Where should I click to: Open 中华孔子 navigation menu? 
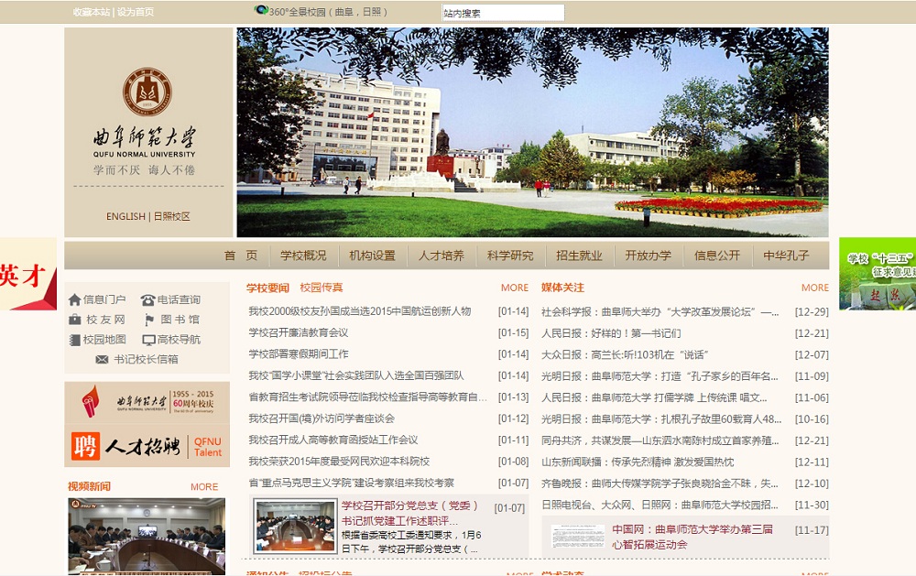tap(786, 255)
